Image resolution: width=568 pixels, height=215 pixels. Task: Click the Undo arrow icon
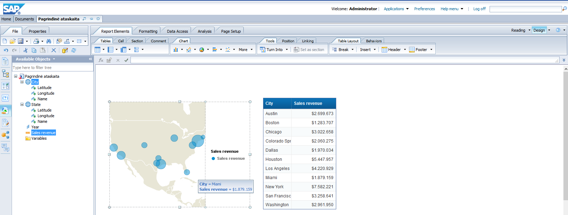click(x=6, y=50)
